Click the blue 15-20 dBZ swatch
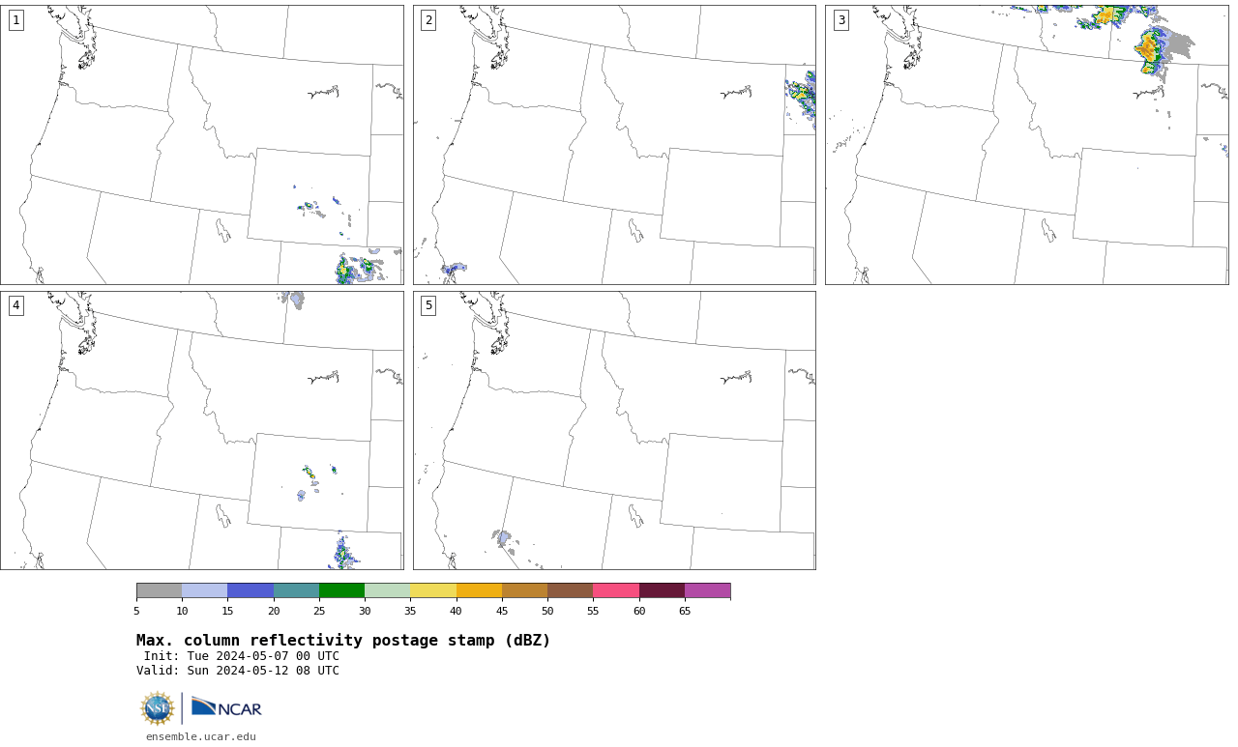1238x747 pixels. 251,590
